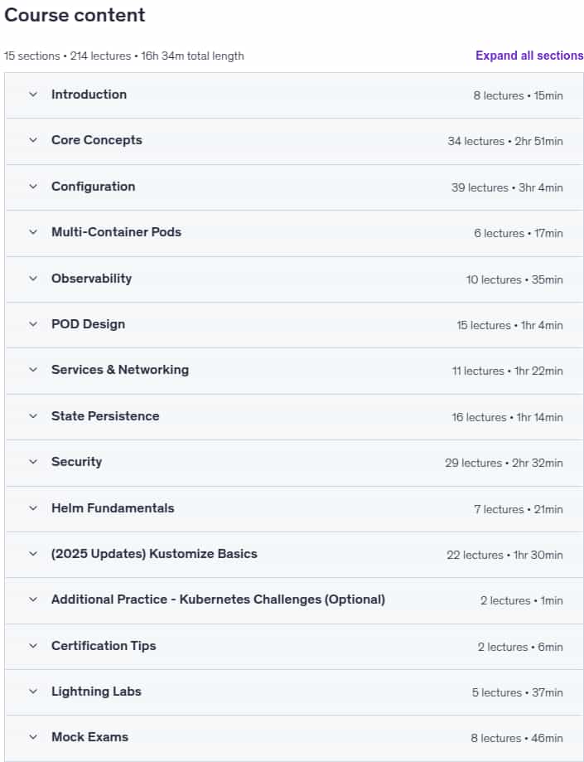
Task: Click the State Persistence chevron icon
Action: [33, 416]
